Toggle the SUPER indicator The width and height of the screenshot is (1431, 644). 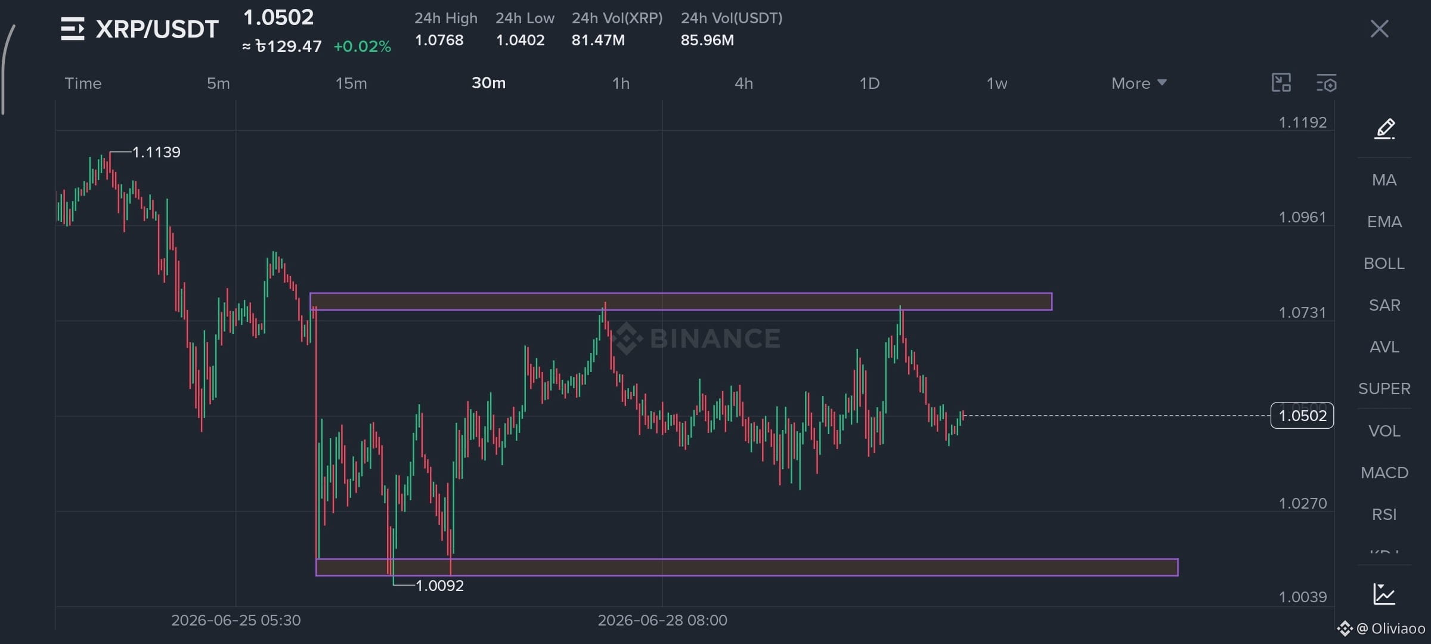[x=1384, y=389]
